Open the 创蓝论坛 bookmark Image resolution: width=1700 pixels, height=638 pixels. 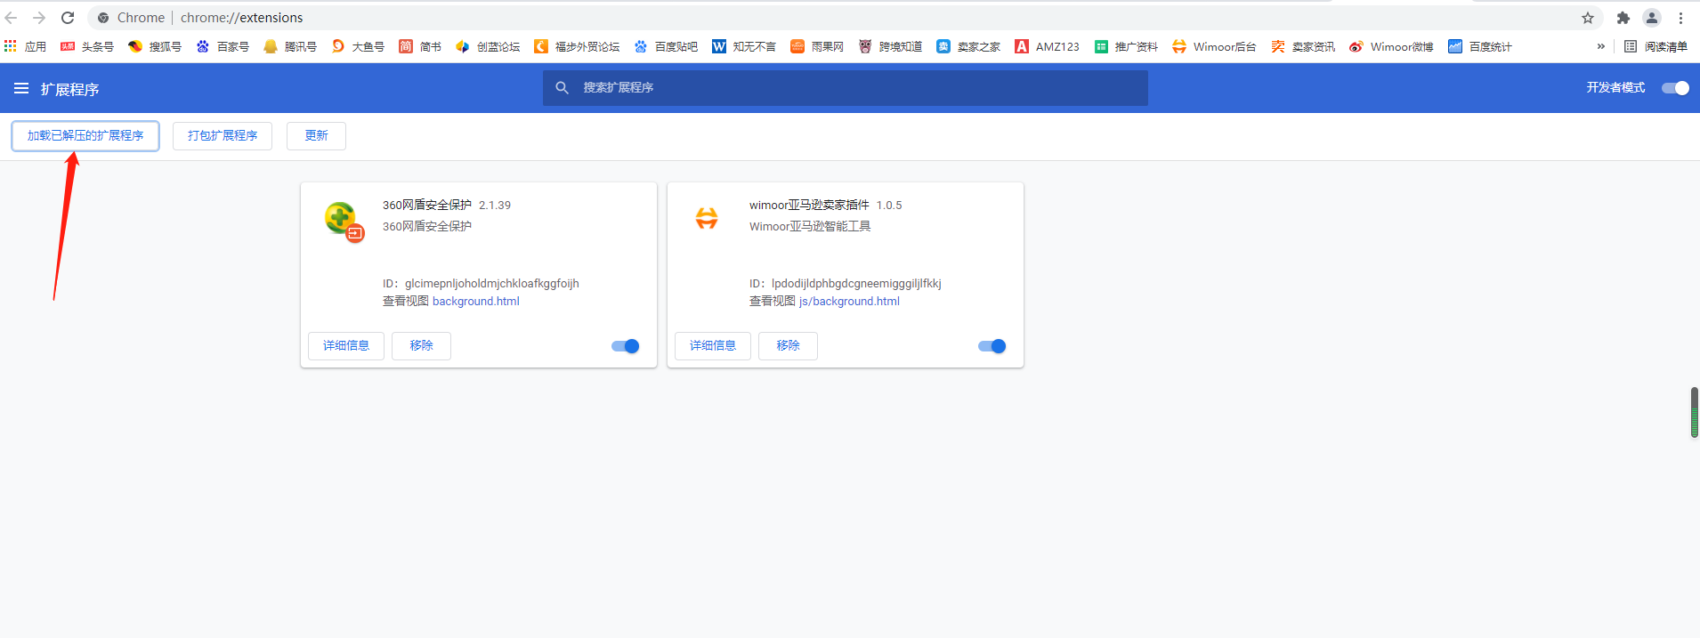pyautogui.click(x=488, y=46)
